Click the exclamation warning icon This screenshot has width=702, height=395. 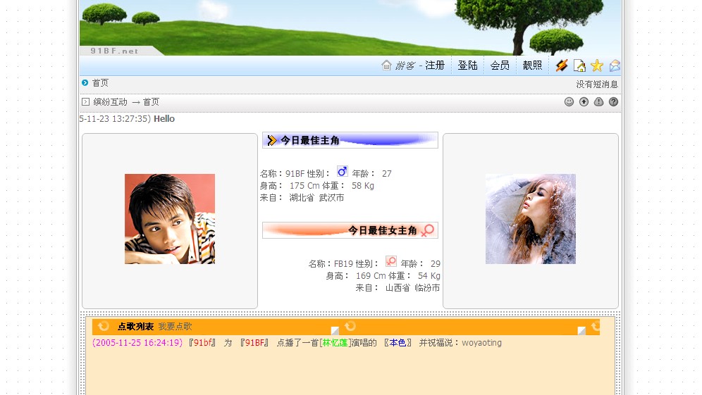[x=598, y=101]
